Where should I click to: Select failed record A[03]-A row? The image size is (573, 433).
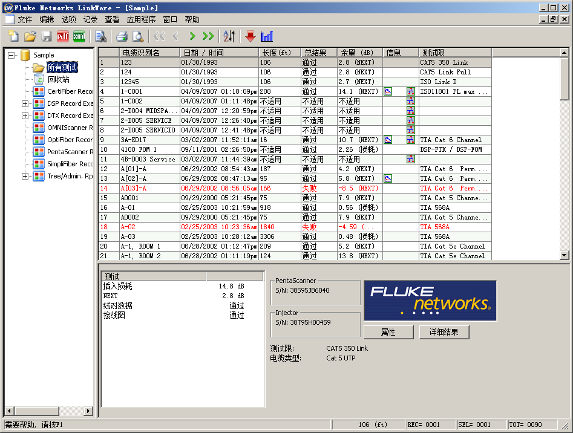[x=295, y=189]
